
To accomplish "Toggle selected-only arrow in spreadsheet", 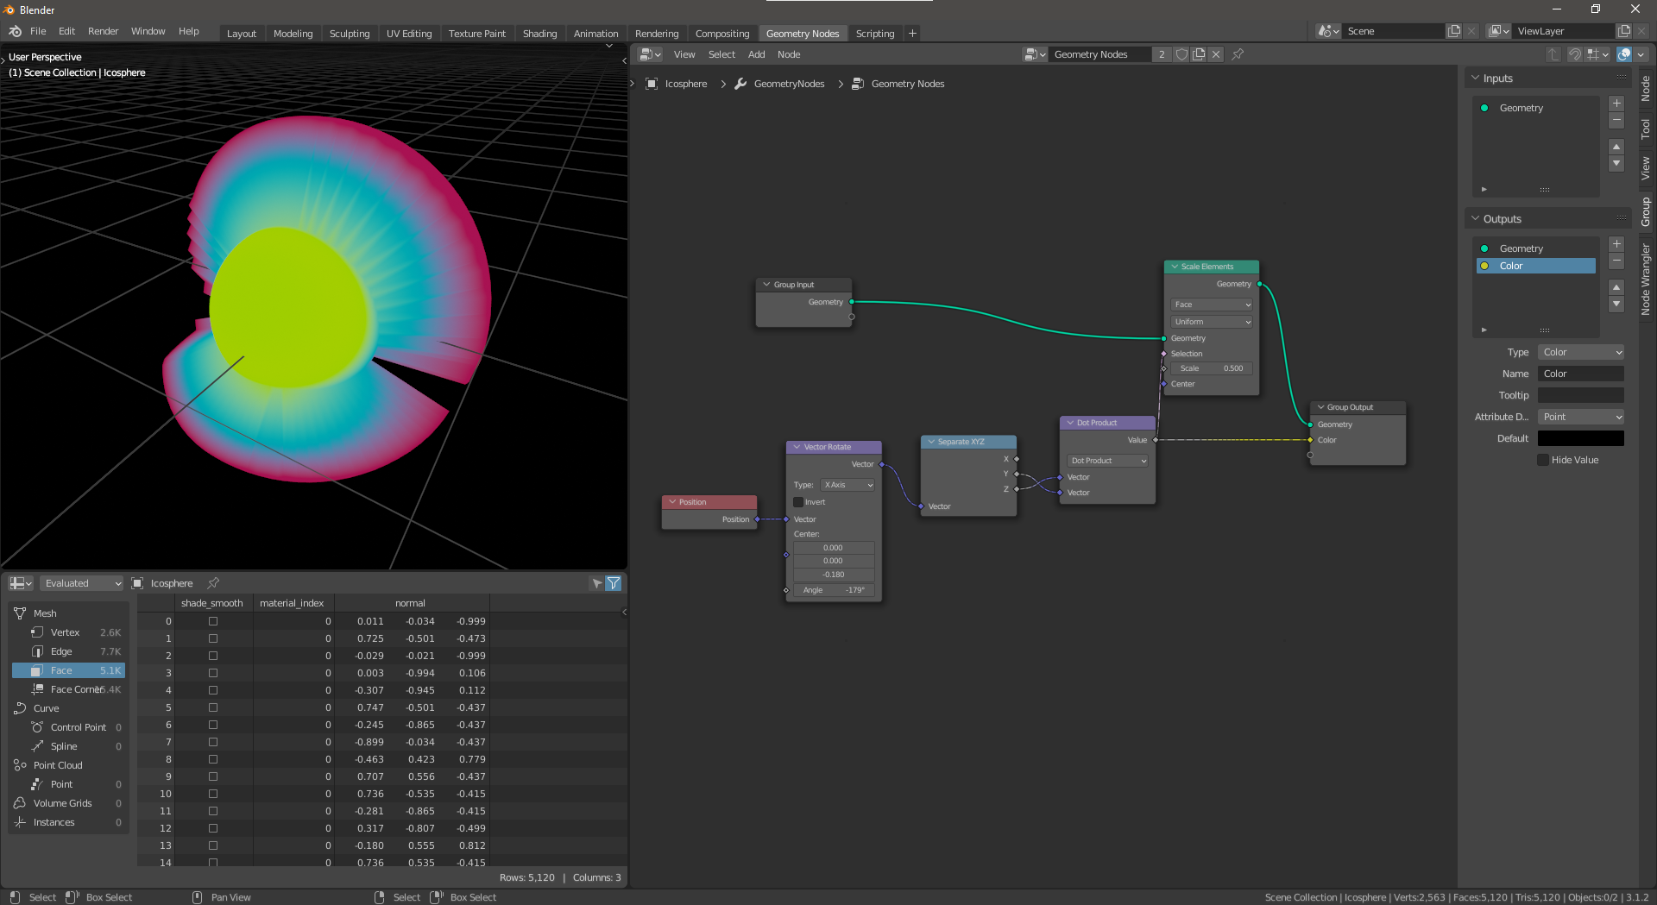I will tap(596, 583).
